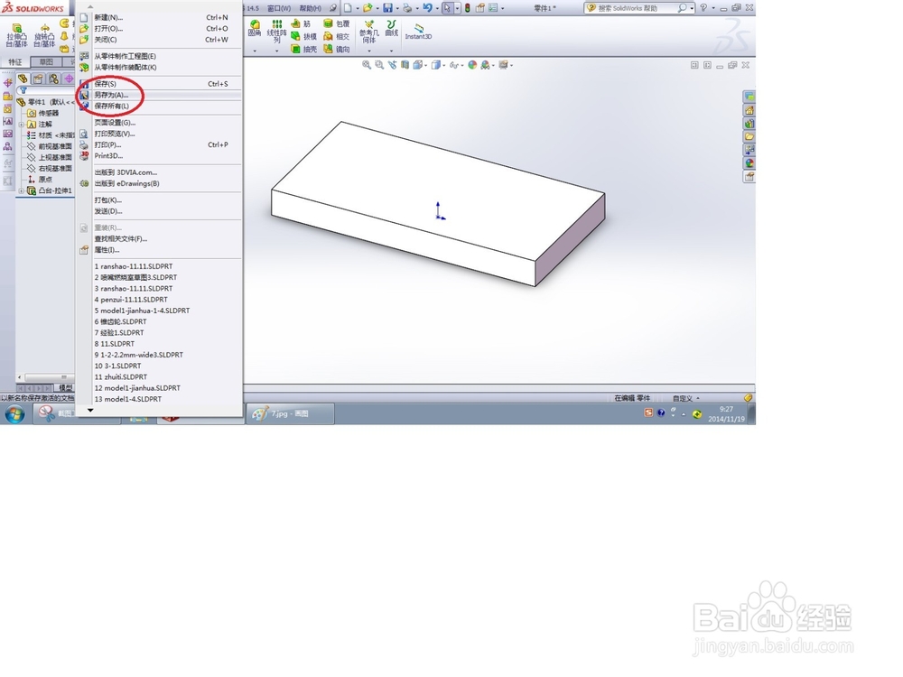
Task: Toggle the section view in the view toolbar
Action: click(405, 65)
